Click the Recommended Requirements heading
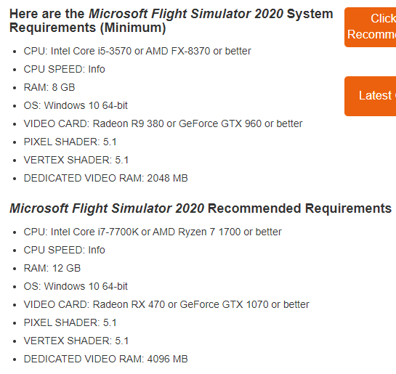Viewport: 396px width, 374px height. point(201,208)
